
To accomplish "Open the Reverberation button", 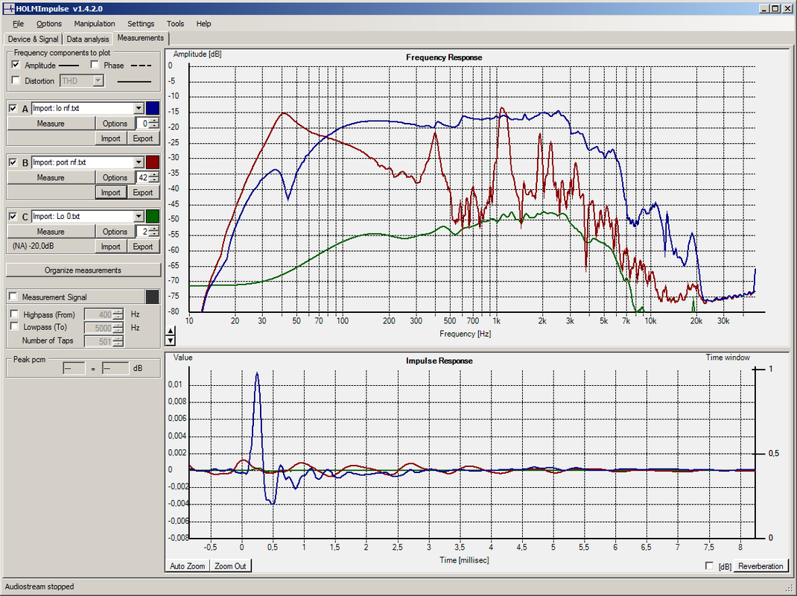I will point(761,566).
